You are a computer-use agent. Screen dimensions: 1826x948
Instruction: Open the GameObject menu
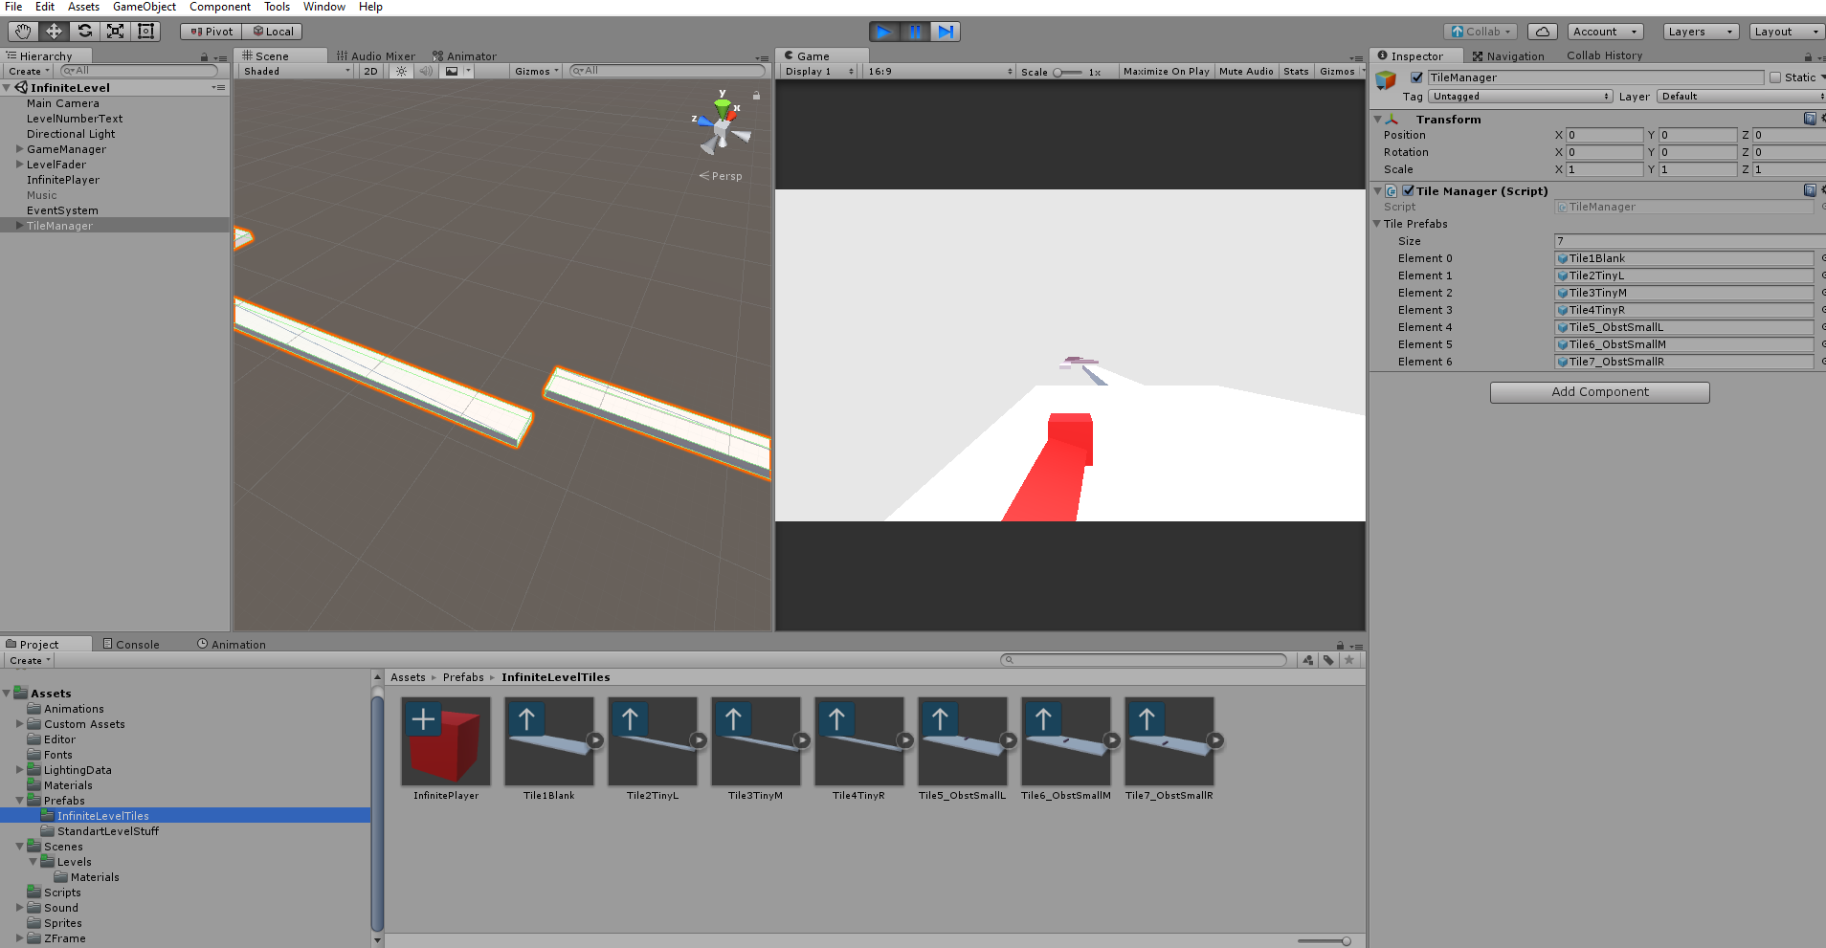(145, 7)
